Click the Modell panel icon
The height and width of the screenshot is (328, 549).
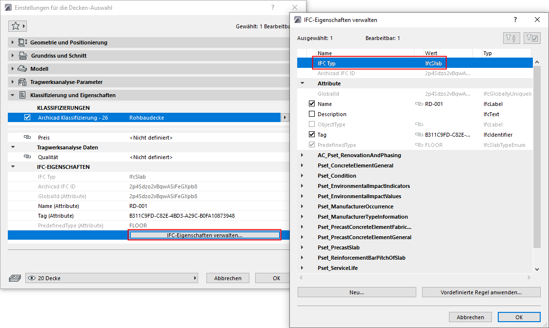click(x=22, y=69)
